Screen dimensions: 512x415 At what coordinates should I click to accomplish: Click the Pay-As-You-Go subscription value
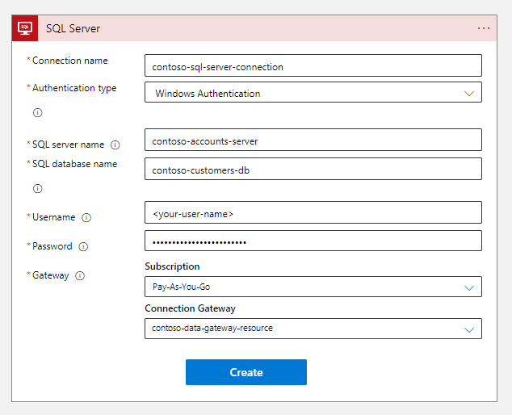click(182, 287)
